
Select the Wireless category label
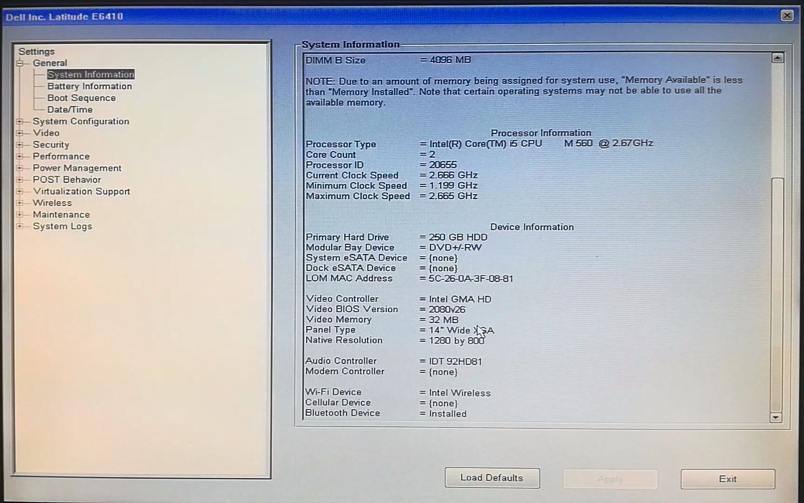[x=52, y=203]
